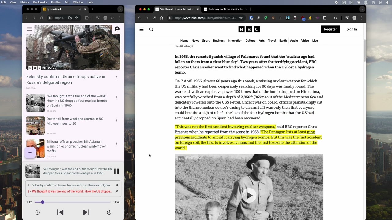Viewport: 392px width, 220px height.
Task: Switch to the Zelensky confirms Ukraine tab
Action: point(226,9)
